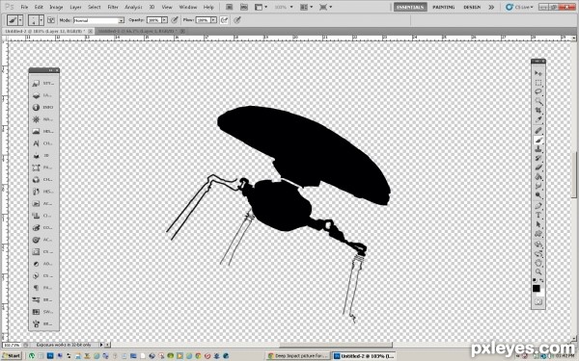579x361 pixels.
Task: Select the Custom Shape tool
Action: 538,234
